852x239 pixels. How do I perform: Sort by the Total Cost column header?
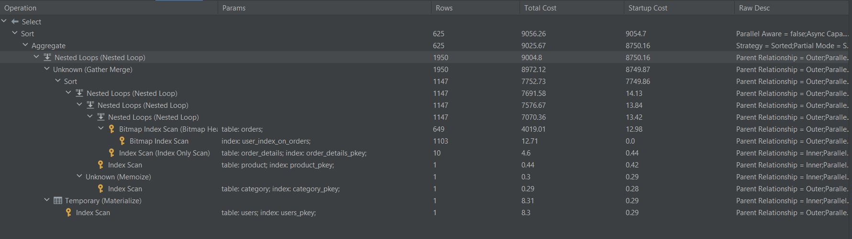[540, 8]
